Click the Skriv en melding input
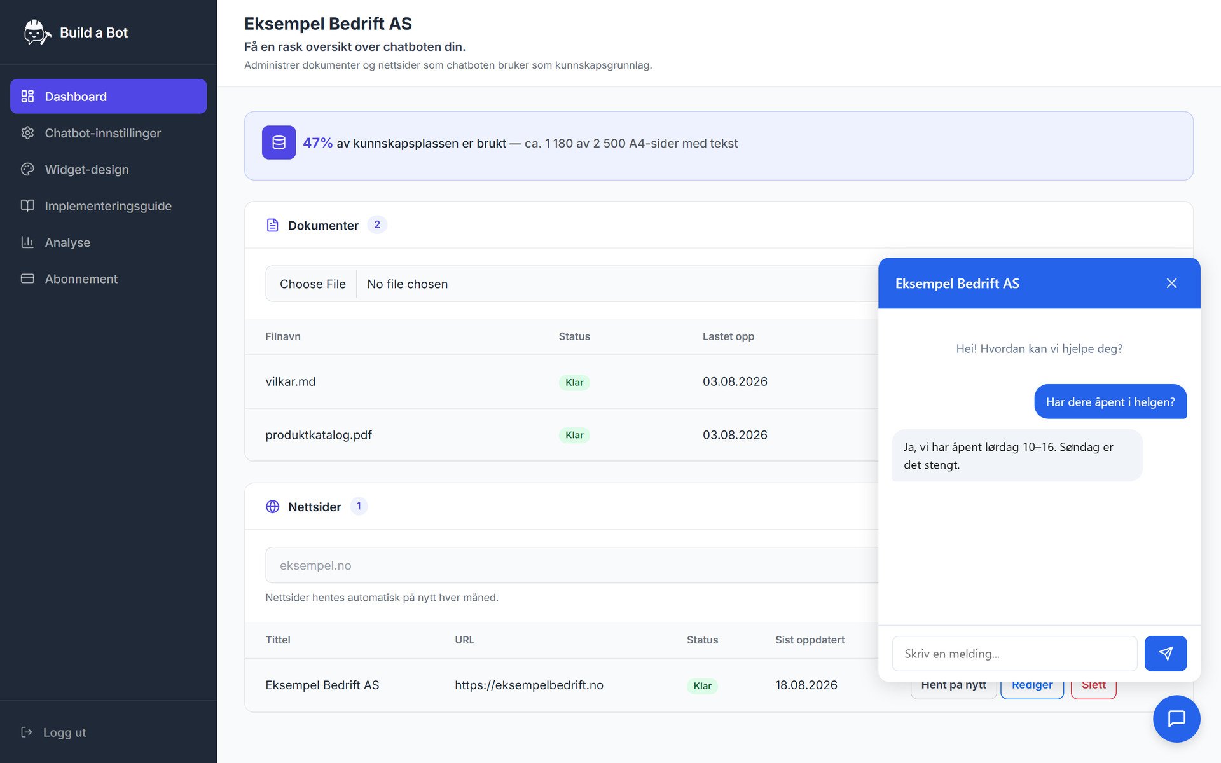The width and height of the screenshot is (1221, 763). [x=1014, y=654]
